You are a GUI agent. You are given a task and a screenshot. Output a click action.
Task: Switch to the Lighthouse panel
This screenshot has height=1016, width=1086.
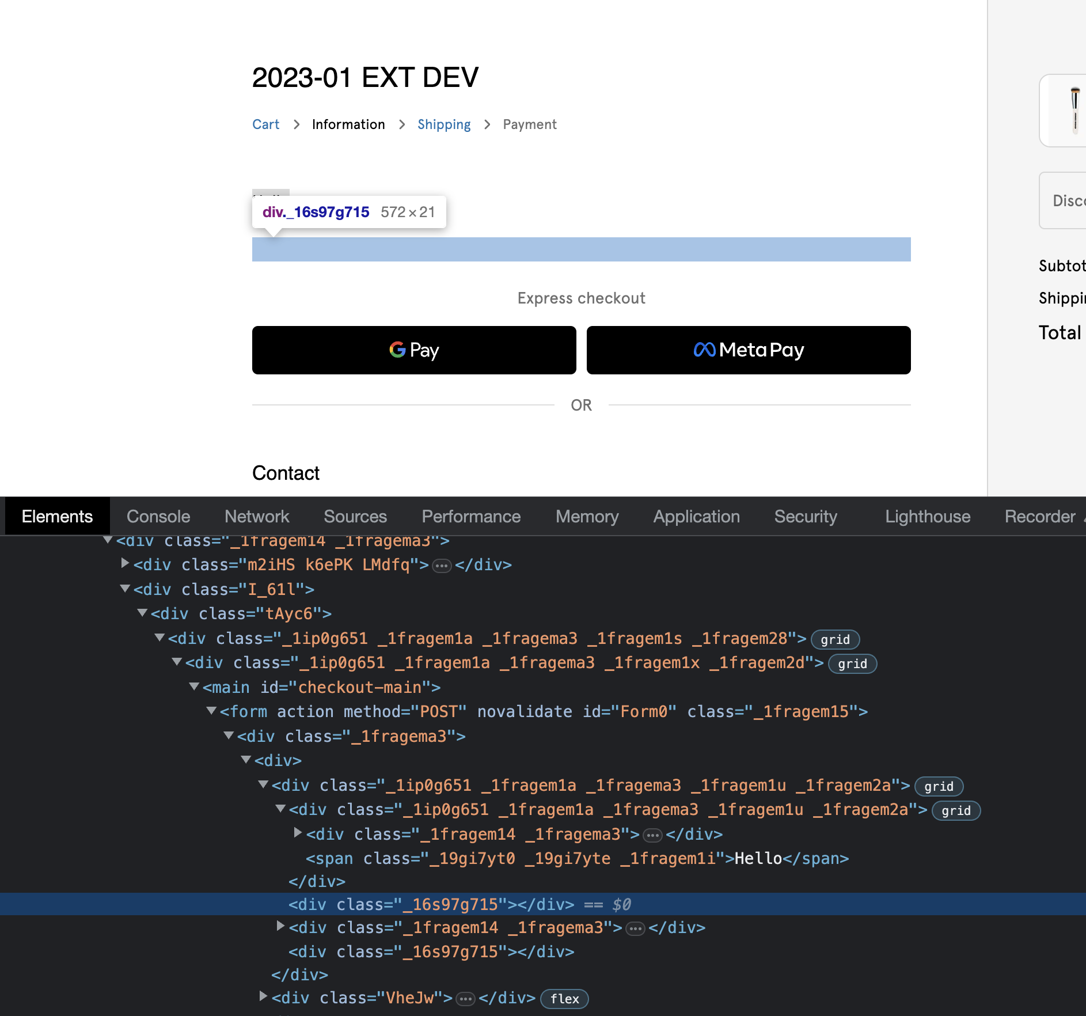(x=926, y=516)
